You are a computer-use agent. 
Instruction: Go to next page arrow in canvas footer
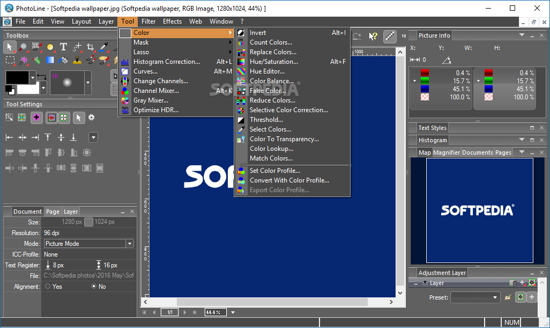(185, 312)
